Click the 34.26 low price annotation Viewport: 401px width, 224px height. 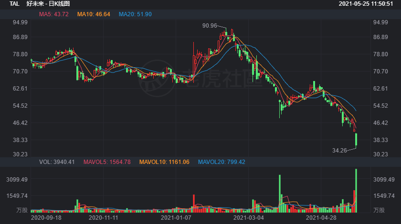(x=339, y=151)
